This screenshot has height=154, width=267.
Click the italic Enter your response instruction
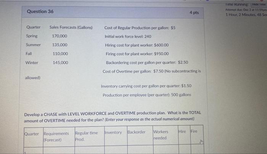click(150, 119)
